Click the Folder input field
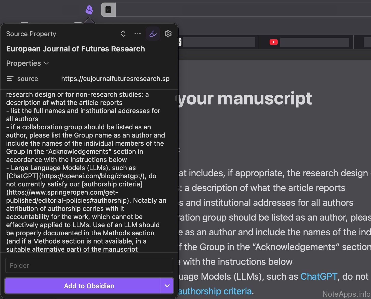The image size is (371, 299). point(89,266)
